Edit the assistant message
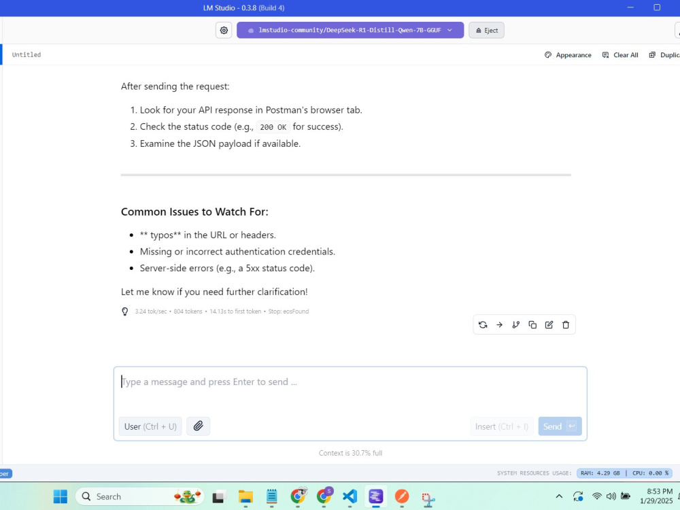Viewport: 680px width, 510px height. (549, 325)
